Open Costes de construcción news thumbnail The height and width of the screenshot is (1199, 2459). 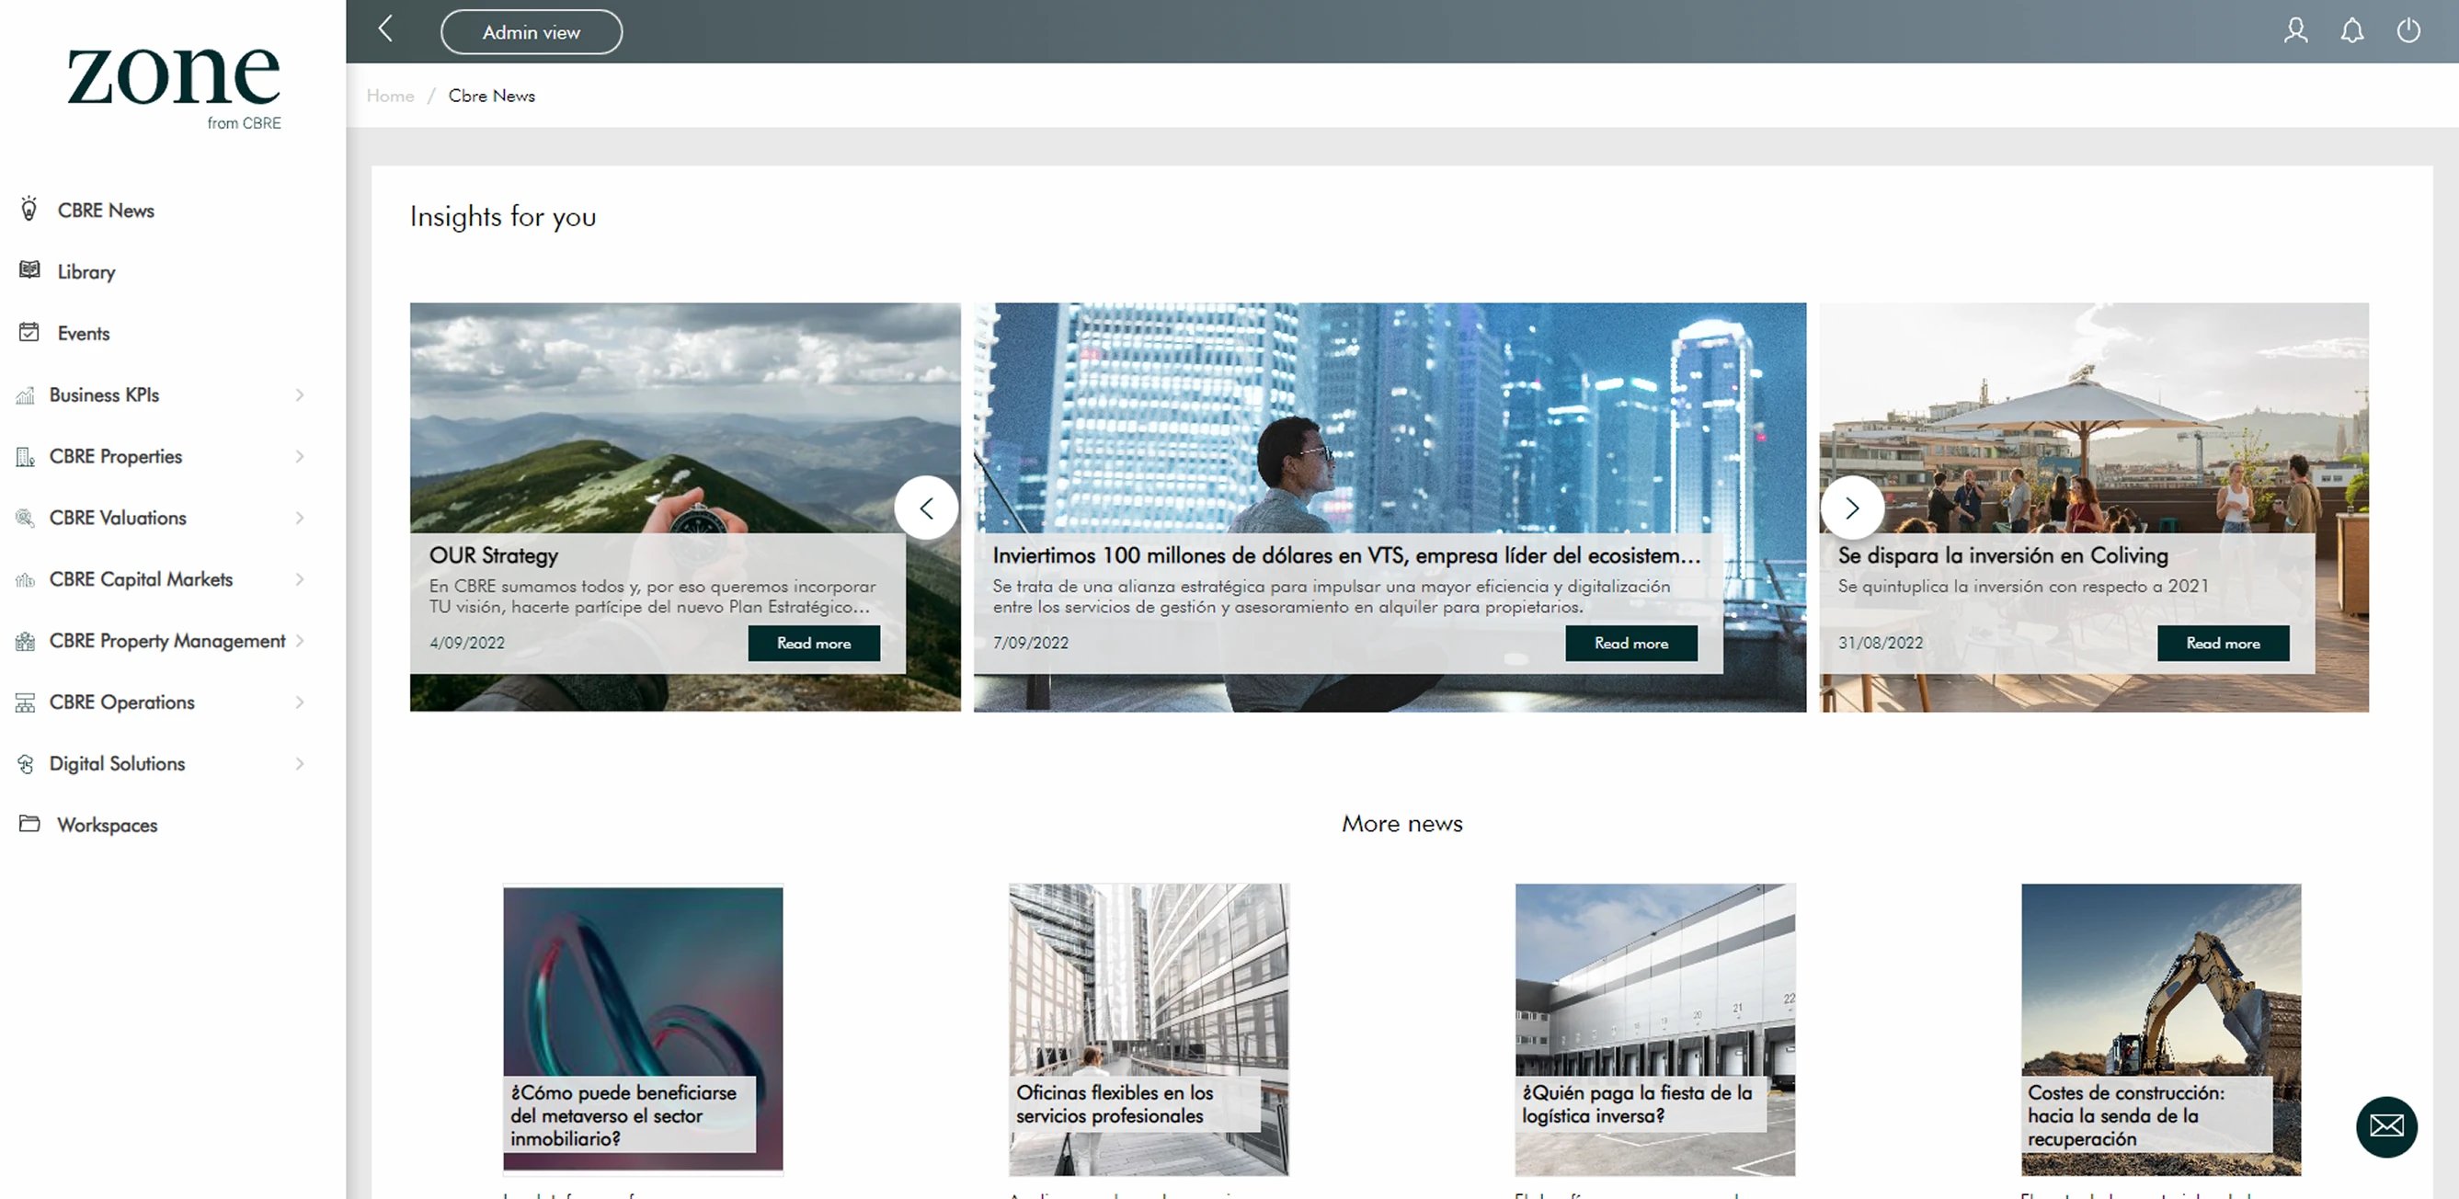[x=2160, y=1028]
